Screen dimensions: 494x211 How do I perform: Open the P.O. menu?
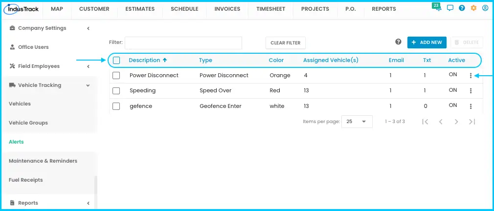[x=350, y=9]
